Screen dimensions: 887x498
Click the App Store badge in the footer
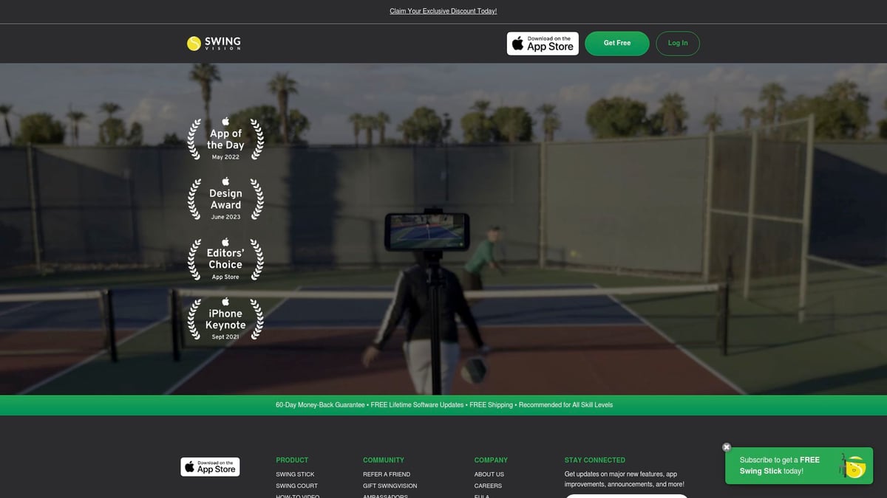[x=210, y=466]
